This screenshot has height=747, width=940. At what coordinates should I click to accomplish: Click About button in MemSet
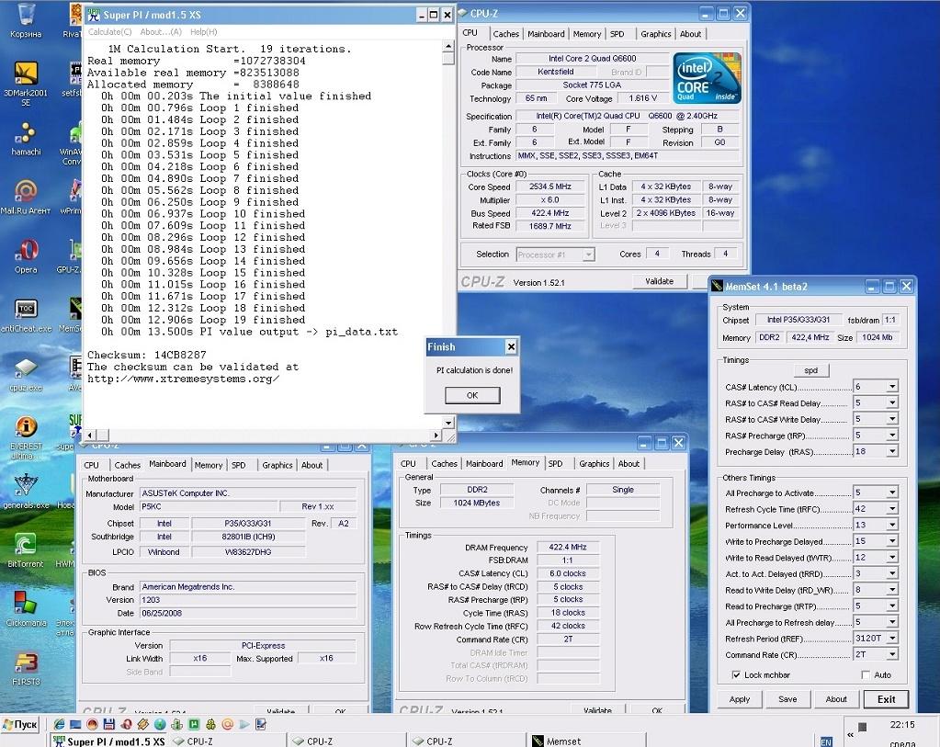(x=836, y=699)
